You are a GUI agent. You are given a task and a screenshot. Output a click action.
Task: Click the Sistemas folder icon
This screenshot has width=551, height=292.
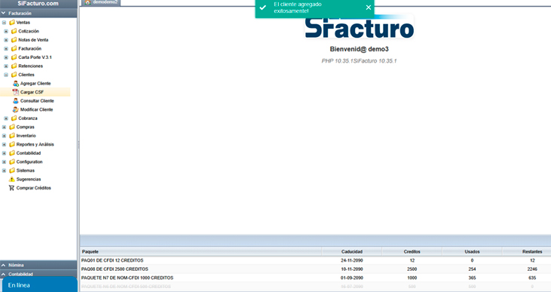tap(12, 171)
